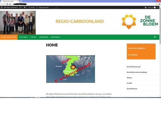The height and width of the screenshot is (140, 161).
Task: Click the restore window button
Action: tap(155, 1)
